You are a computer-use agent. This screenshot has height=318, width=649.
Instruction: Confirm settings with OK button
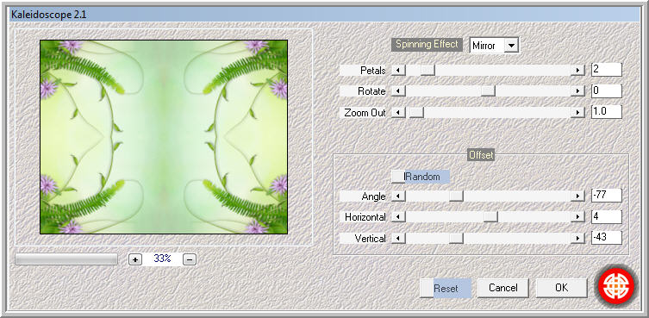point(561,288)
